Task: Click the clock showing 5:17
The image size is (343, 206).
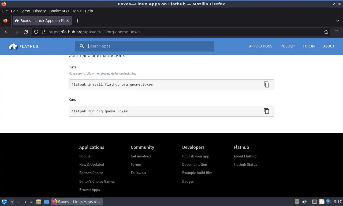Action: pos(338,202)
